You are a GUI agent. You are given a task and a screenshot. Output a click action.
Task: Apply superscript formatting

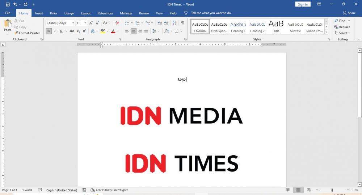pos(84,31)
